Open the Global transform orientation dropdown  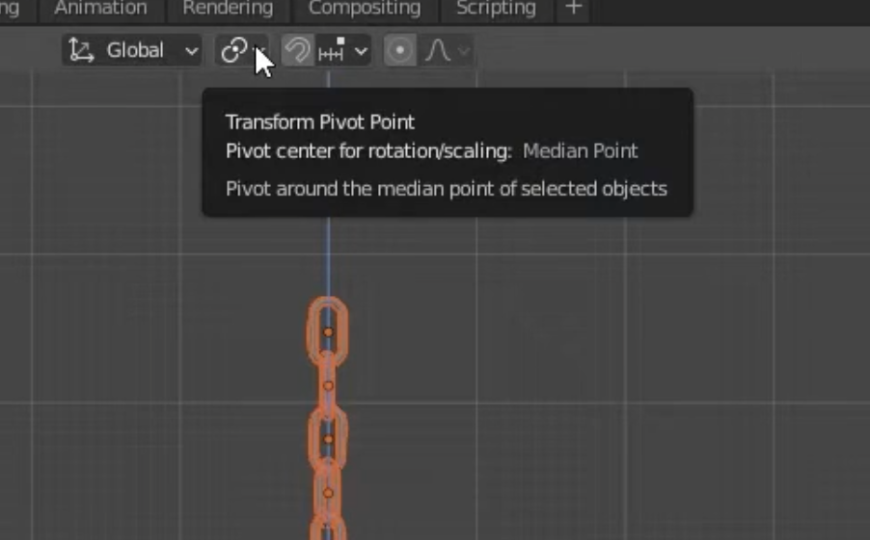coord(131,50)
